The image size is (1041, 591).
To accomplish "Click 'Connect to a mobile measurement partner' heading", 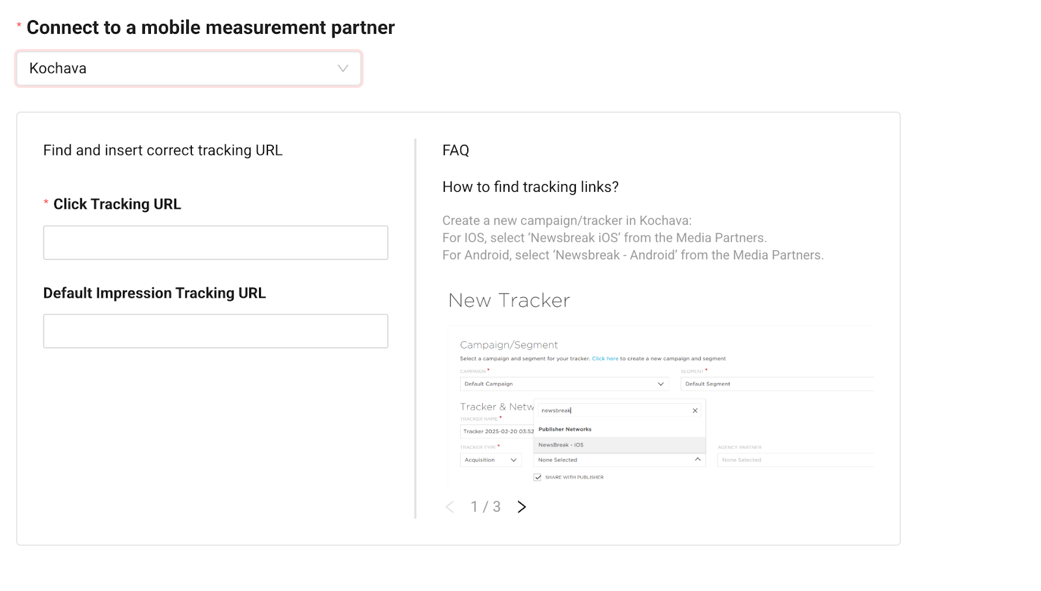I will tap(210, 27).
